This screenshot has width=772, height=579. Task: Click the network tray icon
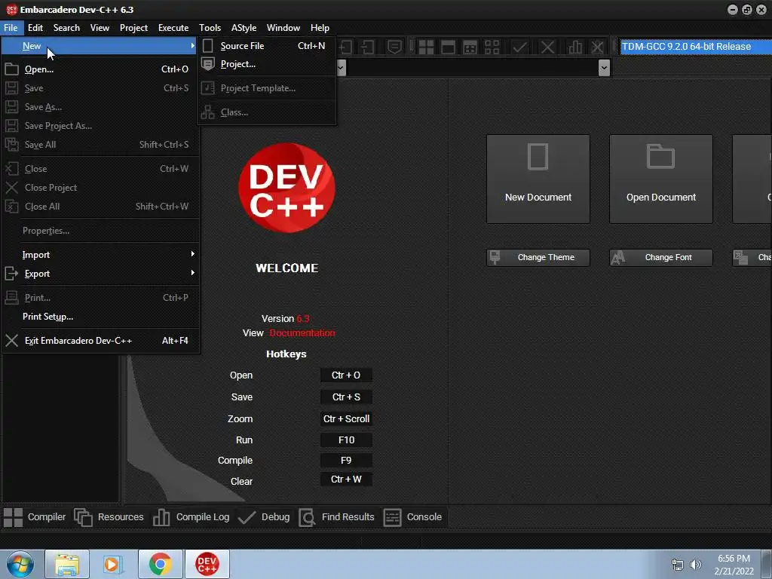[x=678, y=565]
